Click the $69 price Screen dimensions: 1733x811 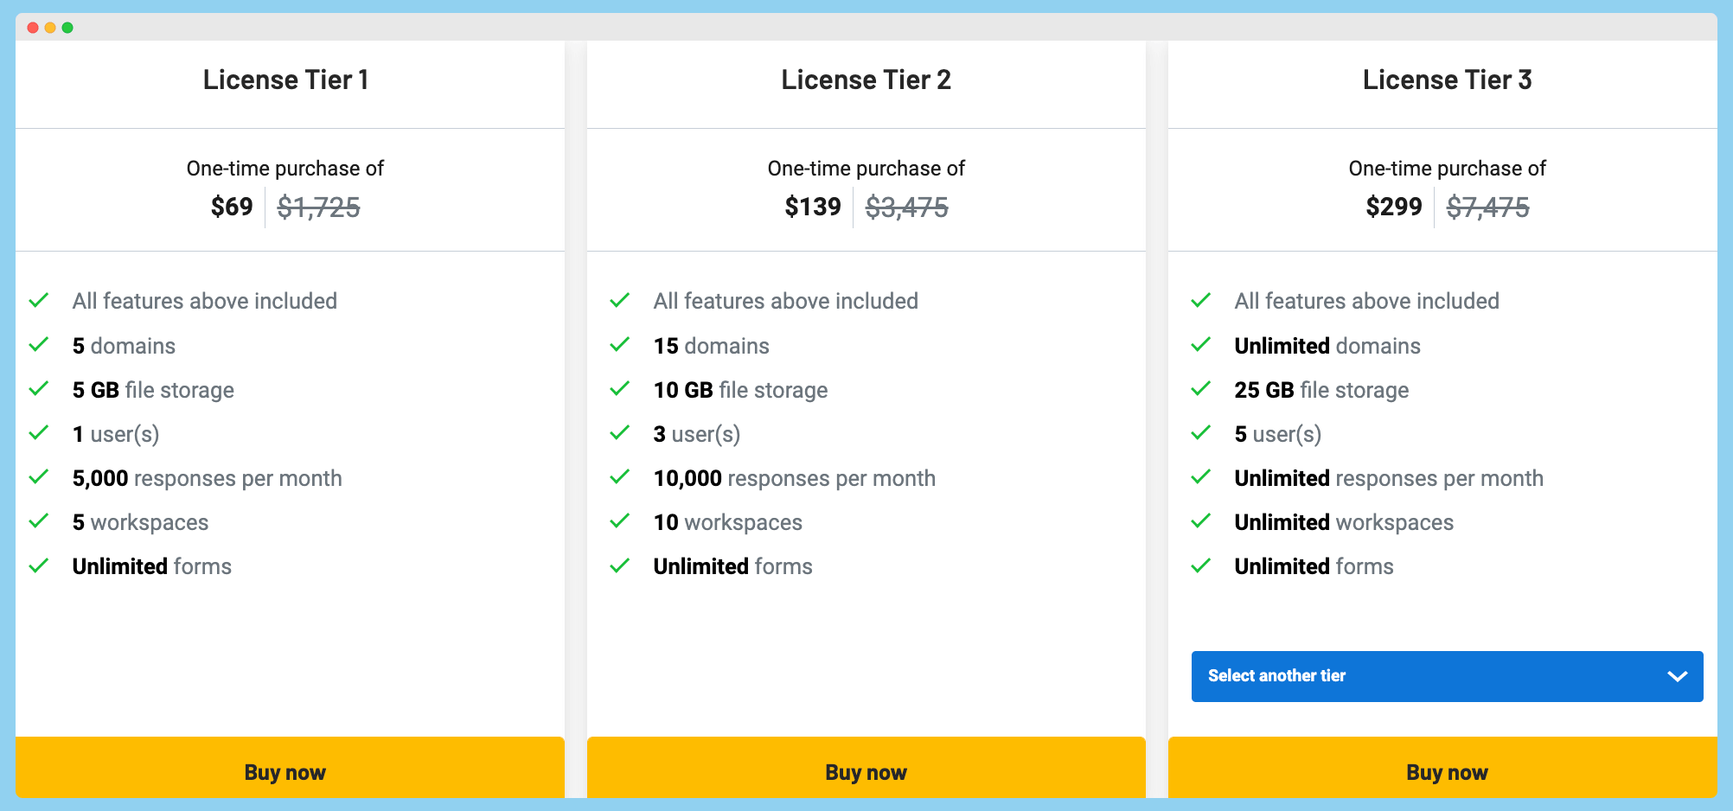pyautogui.click(x=232, y=207)
